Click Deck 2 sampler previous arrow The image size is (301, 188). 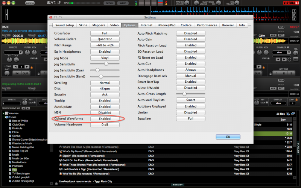coord(278,59)
